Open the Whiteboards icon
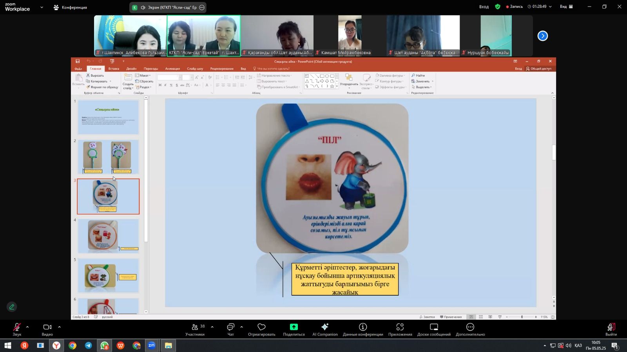 pos(434,327)
